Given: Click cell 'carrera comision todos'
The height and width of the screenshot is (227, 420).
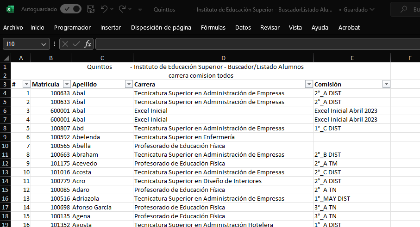Looking at the screenshot, I should (x=201, y=76).
